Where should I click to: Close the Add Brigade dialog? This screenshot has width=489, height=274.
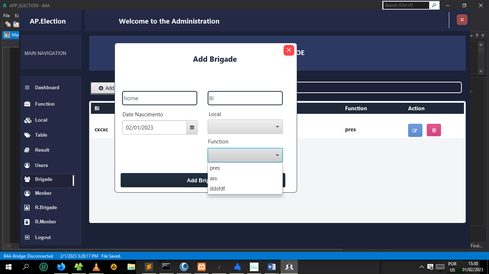click(289, 50)
